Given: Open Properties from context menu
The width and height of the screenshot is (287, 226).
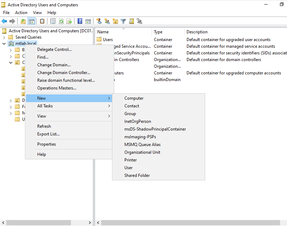Looking at the screenshot, I should [x=69, y=144].
